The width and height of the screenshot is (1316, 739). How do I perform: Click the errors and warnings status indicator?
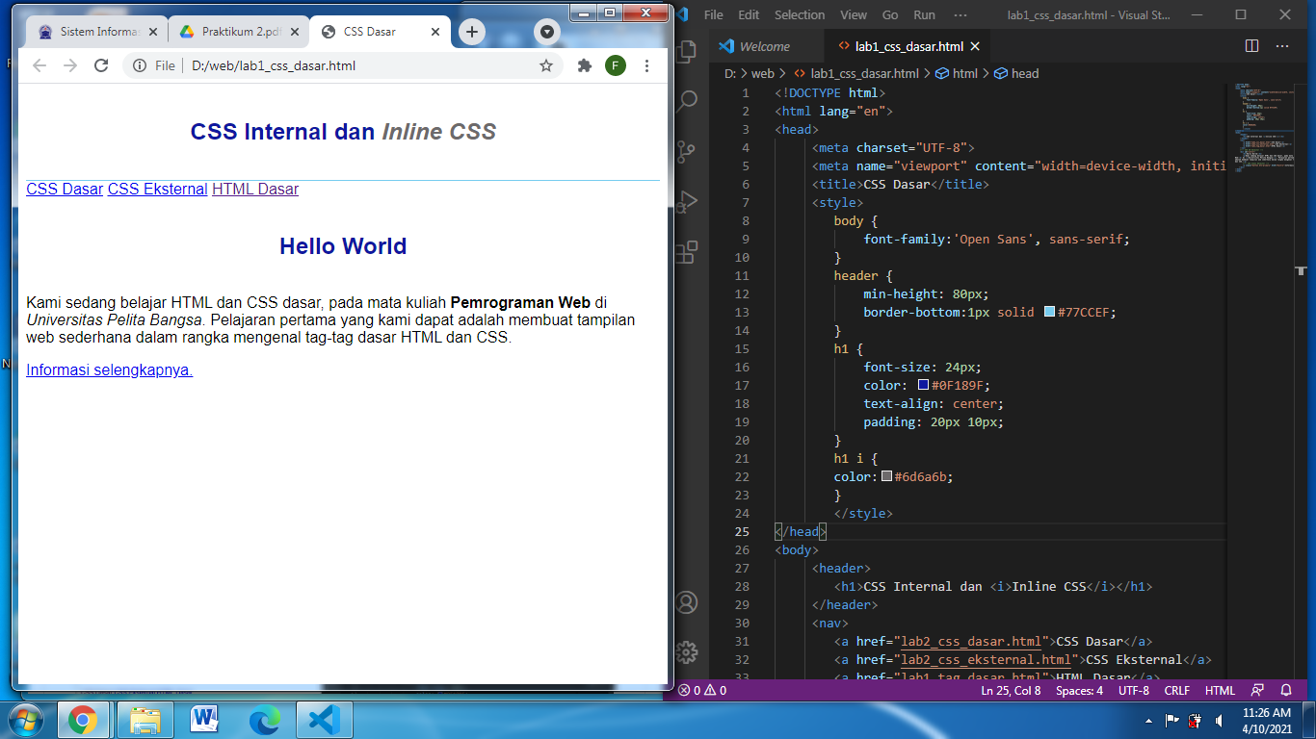point(701,690)
